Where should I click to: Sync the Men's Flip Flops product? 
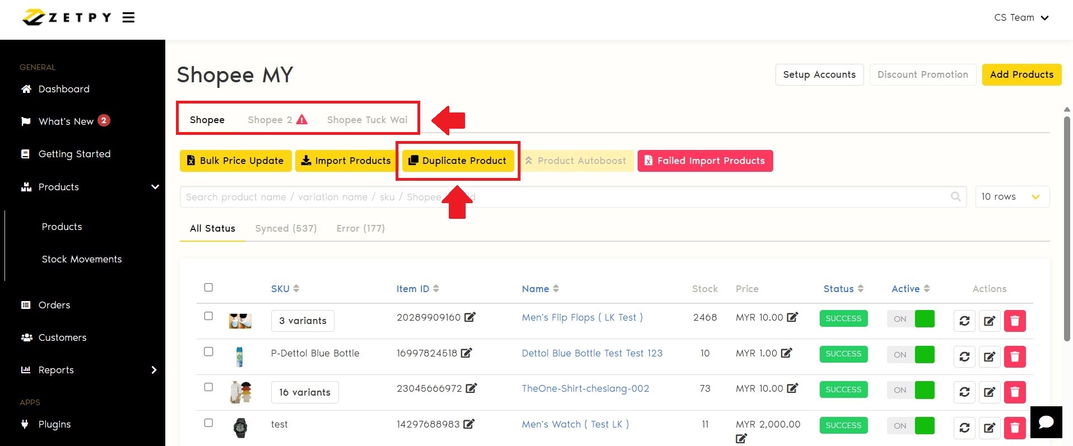point(964,321)
